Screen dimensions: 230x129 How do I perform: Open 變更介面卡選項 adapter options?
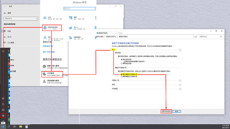click(x=56, y=67)
